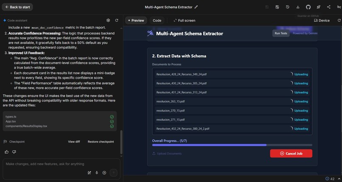Select resolucion_263_15.pdf row

point(232,101)
